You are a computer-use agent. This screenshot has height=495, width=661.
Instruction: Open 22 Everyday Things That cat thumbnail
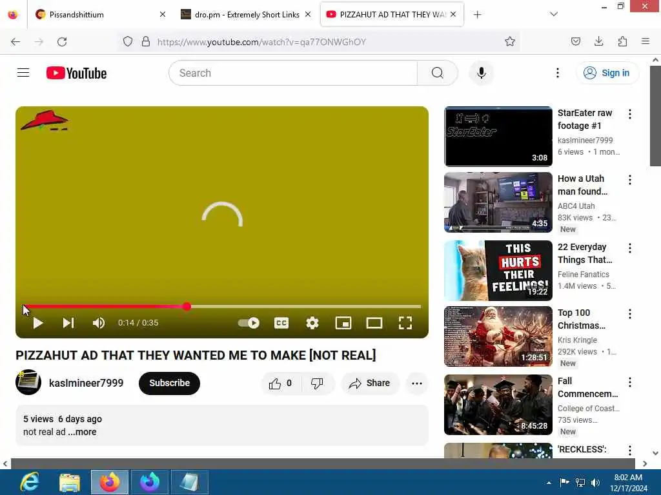(x=498, y=270)
